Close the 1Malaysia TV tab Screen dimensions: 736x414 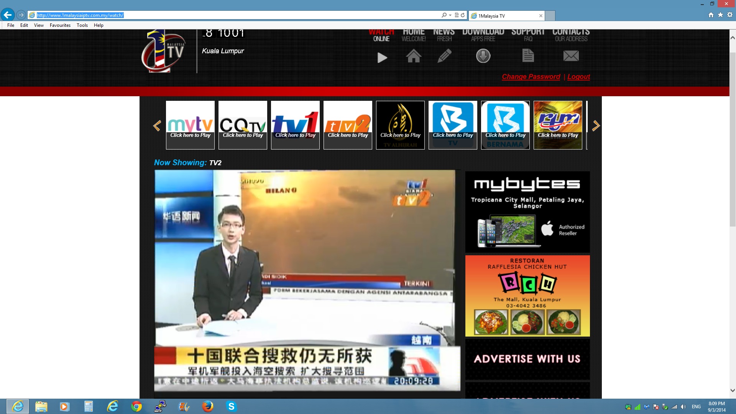tap(541, 16)
